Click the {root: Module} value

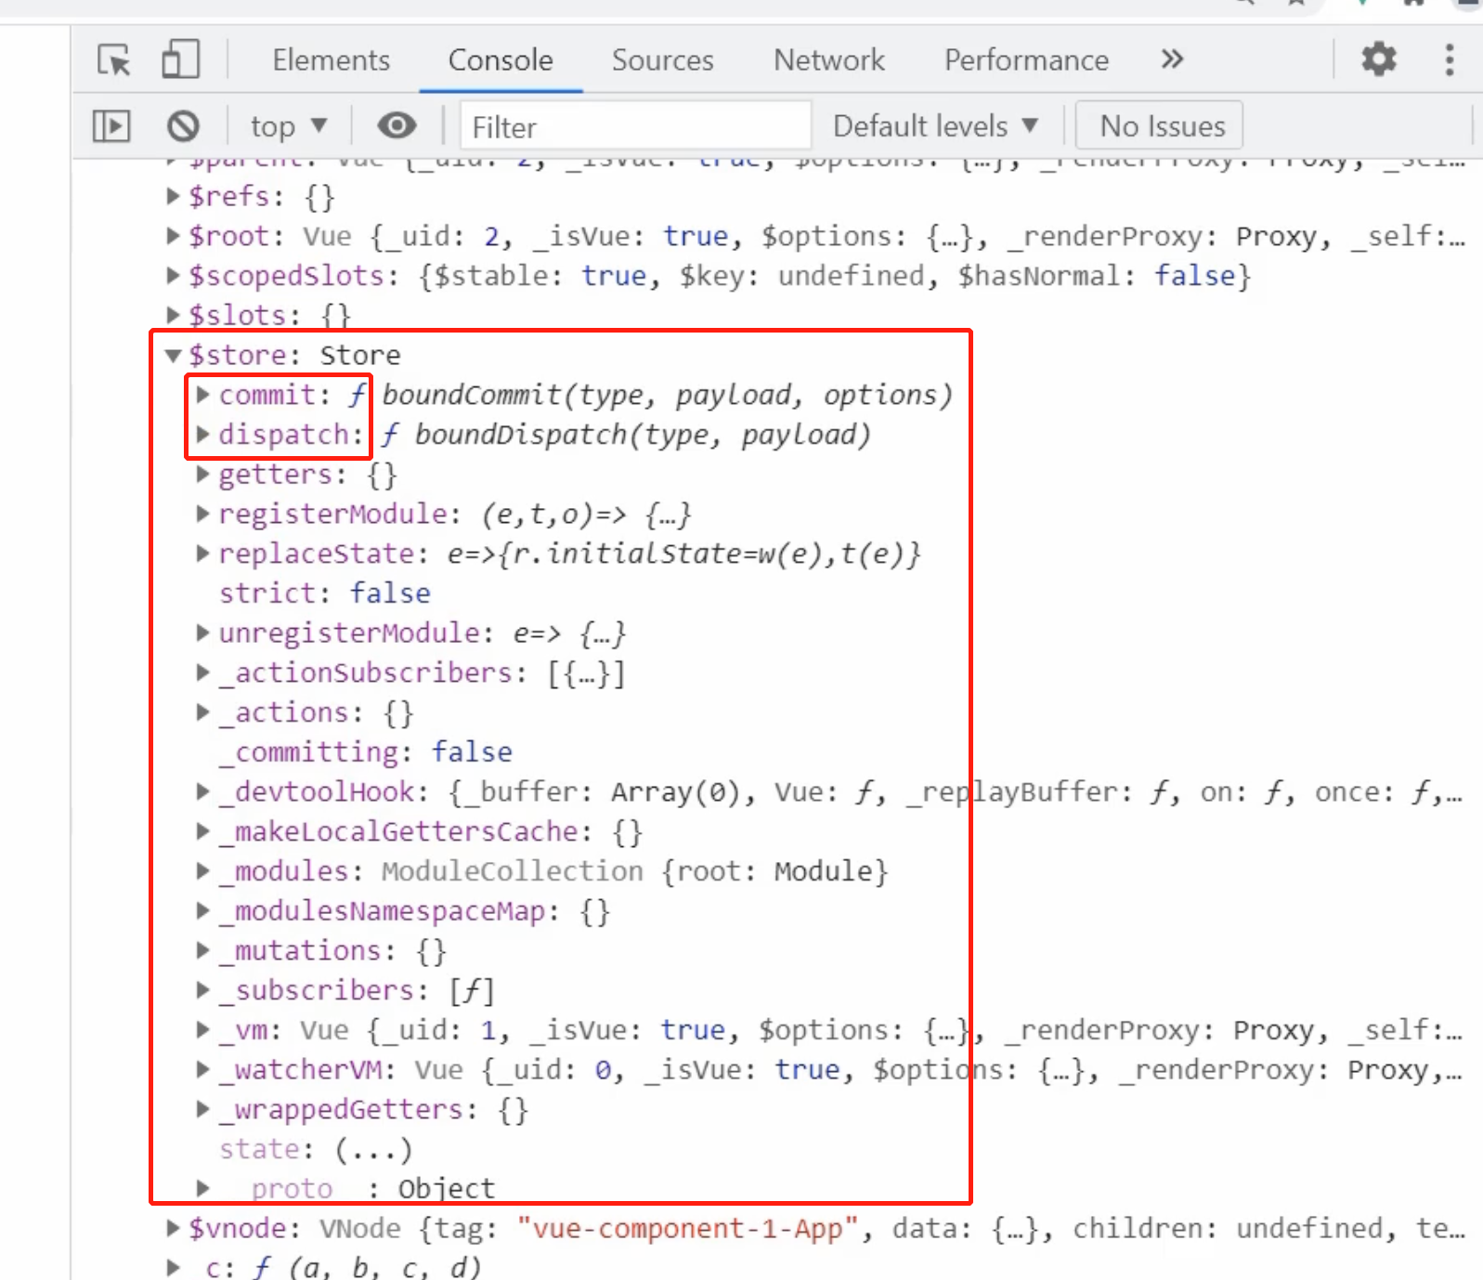tap(775, 872)
